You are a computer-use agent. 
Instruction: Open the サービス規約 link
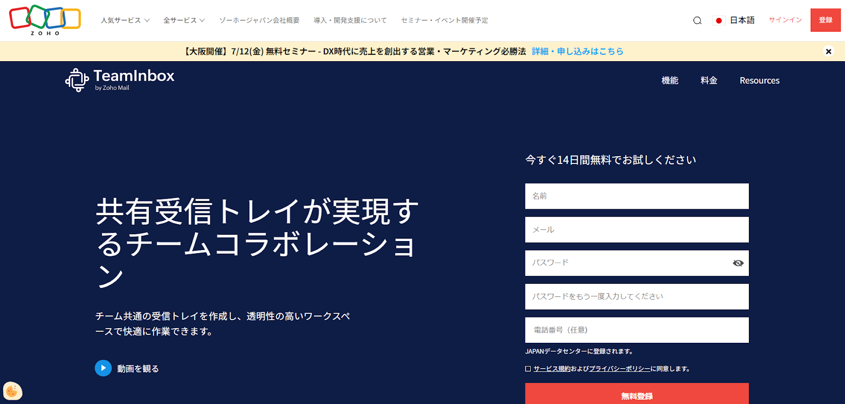552,369
